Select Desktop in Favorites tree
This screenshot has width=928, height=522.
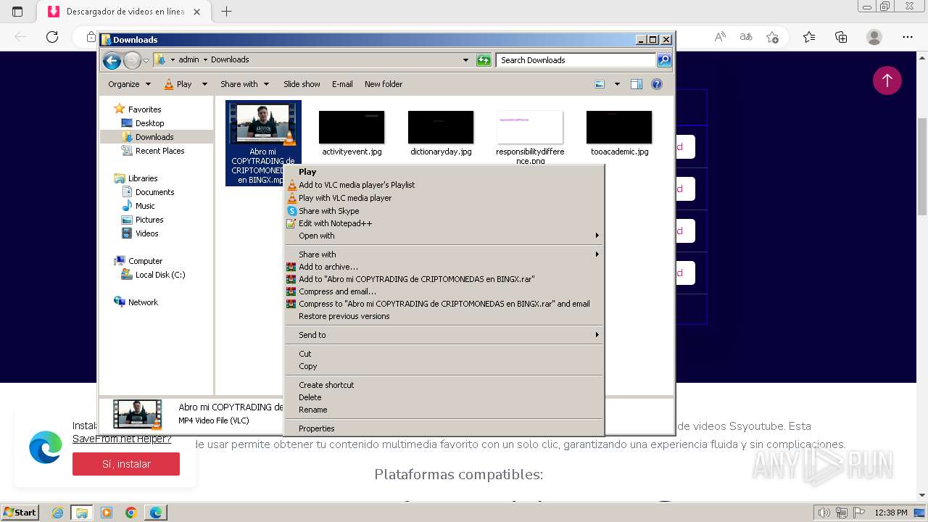[x=149, y=123]
